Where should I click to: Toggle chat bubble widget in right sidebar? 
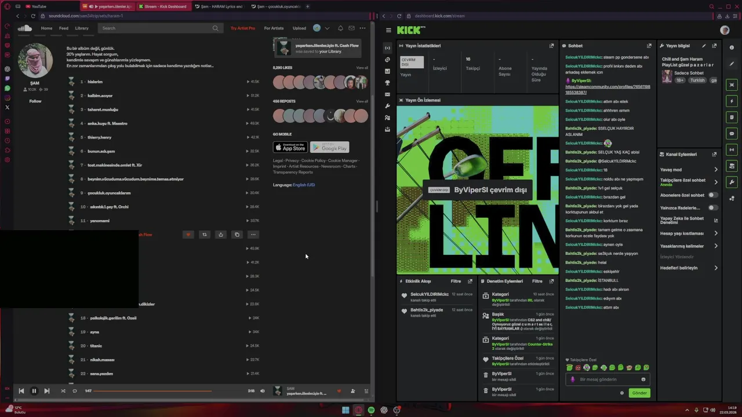[732, 133]
